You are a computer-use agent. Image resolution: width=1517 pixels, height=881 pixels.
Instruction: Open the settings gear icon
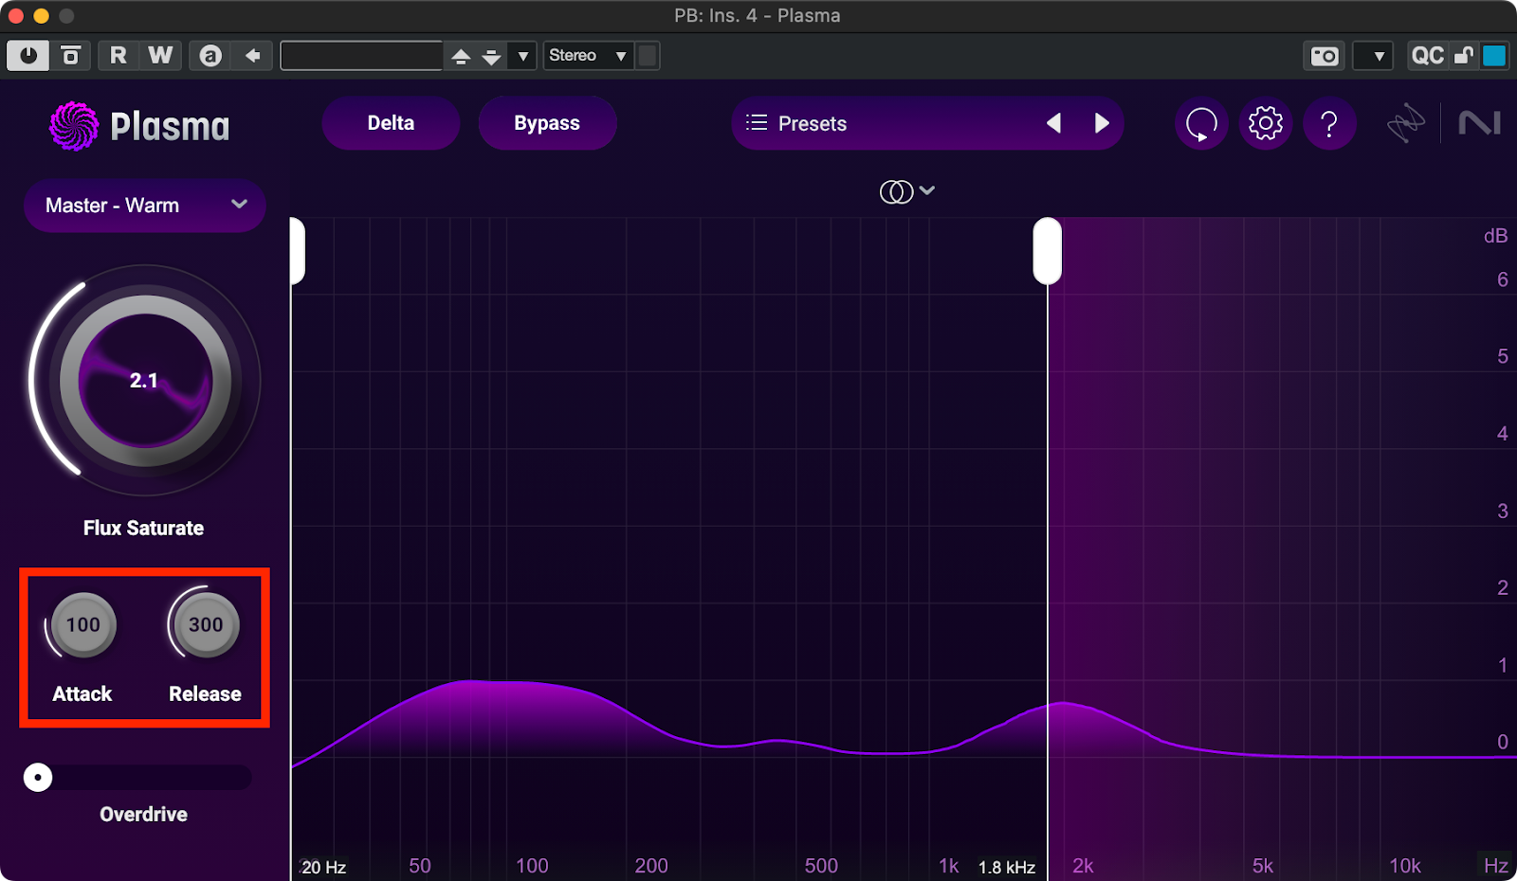pyautogui.click(x=1265, y=123)
